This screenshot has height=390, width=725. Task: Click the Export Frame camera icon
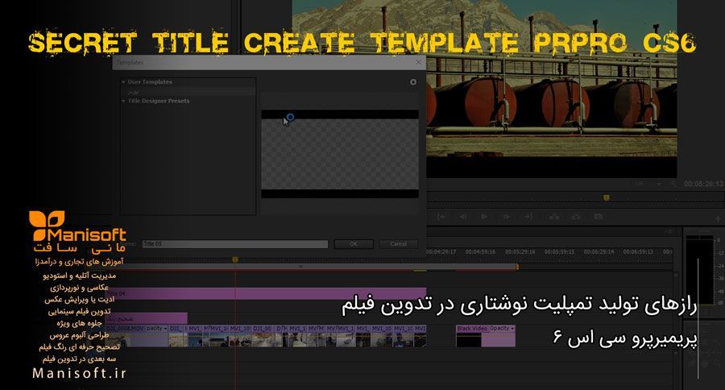599,216
